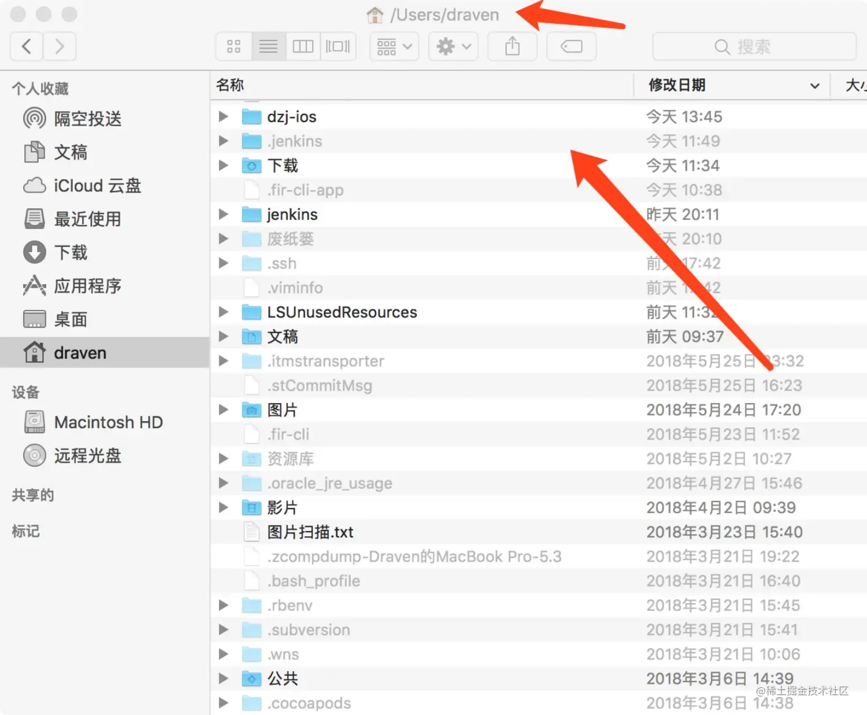Viewport: 867px width, 715px height.
Task: Select the .rbenv folder name
Action: tap(290, 606)
